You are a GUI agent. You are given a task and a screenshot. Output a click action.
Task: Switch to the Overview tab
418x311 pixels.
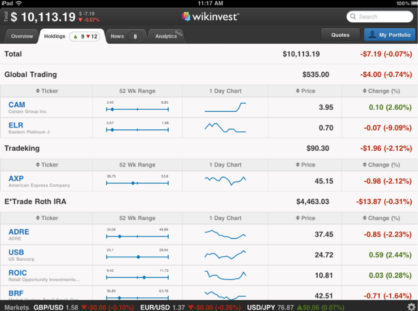pos(22,36)
